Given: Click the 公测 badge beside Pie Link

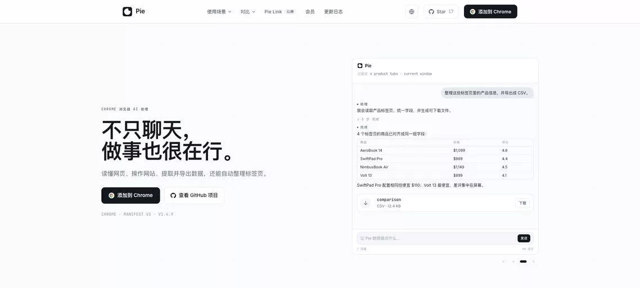Looking at the screenshot, I should click(x=290, y=11).
